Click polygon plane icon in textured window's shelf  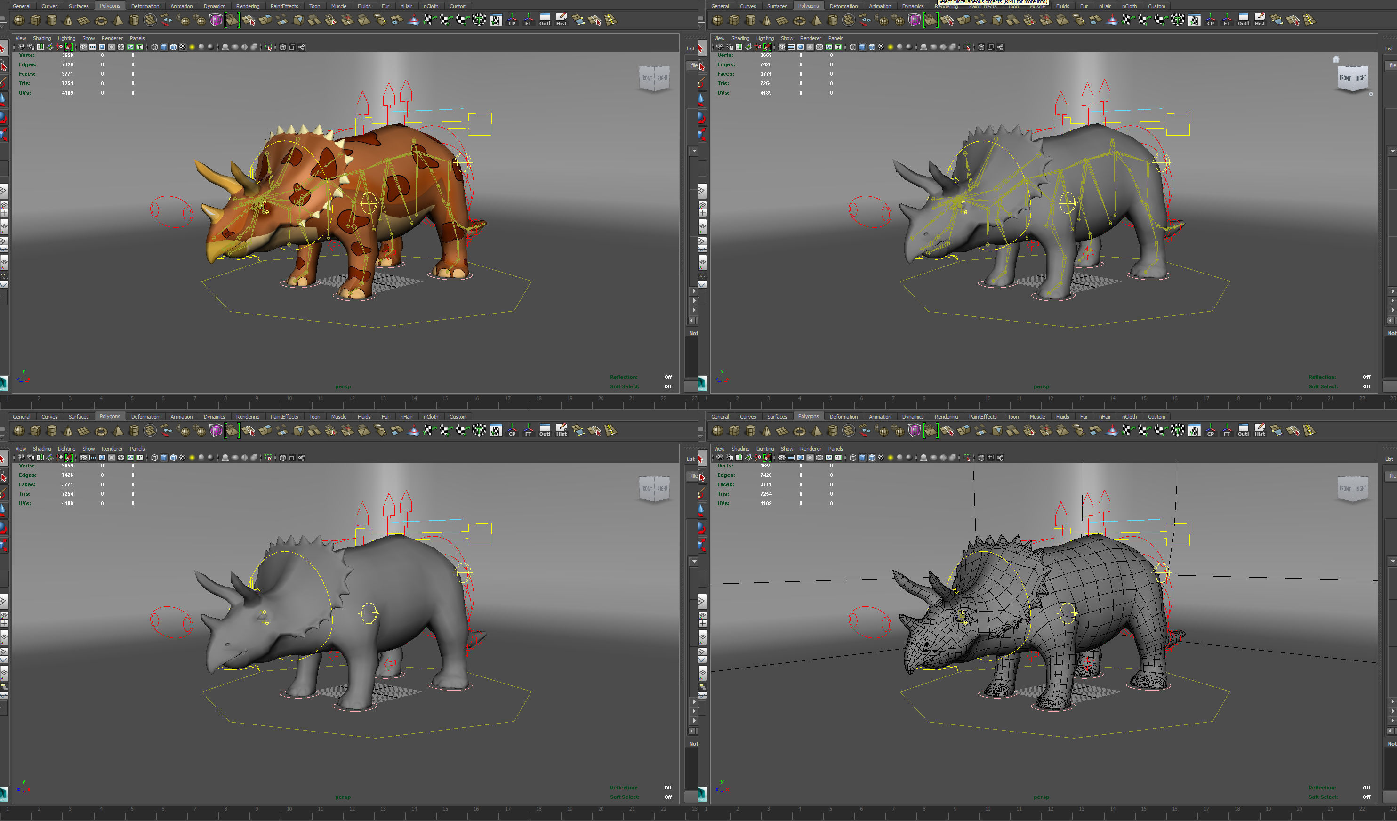click(84, 21)
